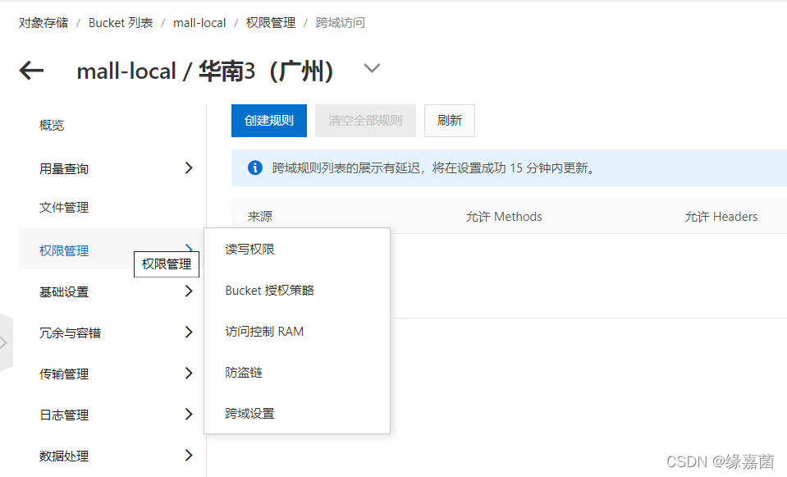The height and width of the screenshot is (477, 787).
Task: Expand 冗余与容错 chevron in the sidebar
Action: (189, 333)
